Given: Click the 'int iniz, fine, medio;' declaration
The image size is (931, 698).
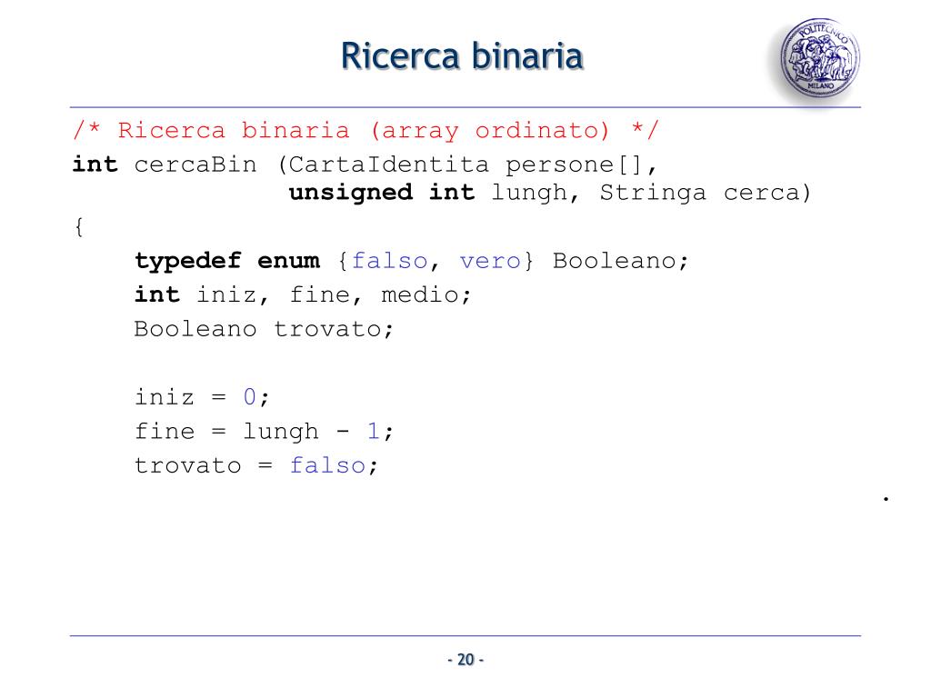Looking at the screenshot, I should 303,295.
